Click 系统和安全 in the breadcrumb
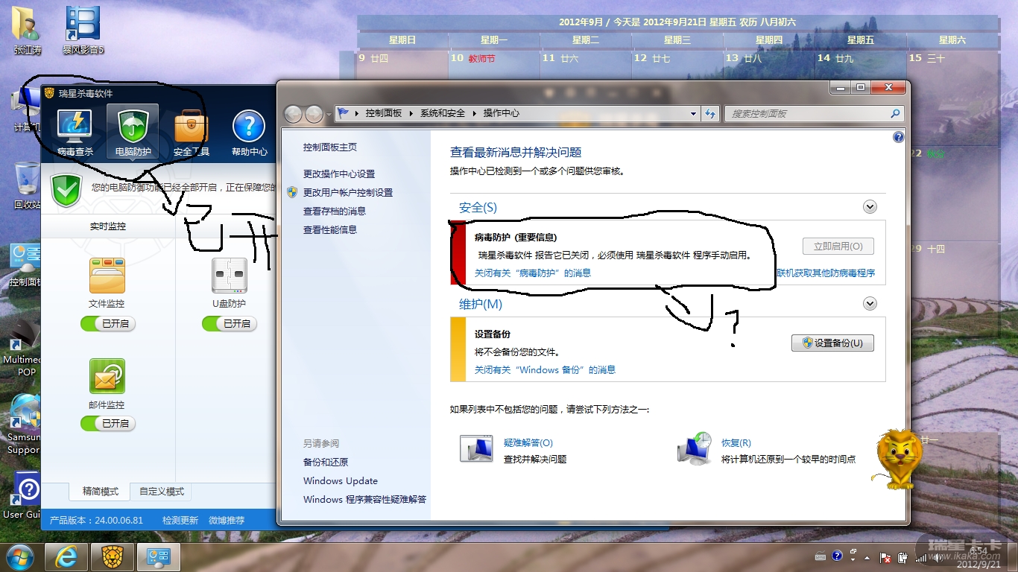The width and height of the screenshot is (1018, 572). point(443,113)
